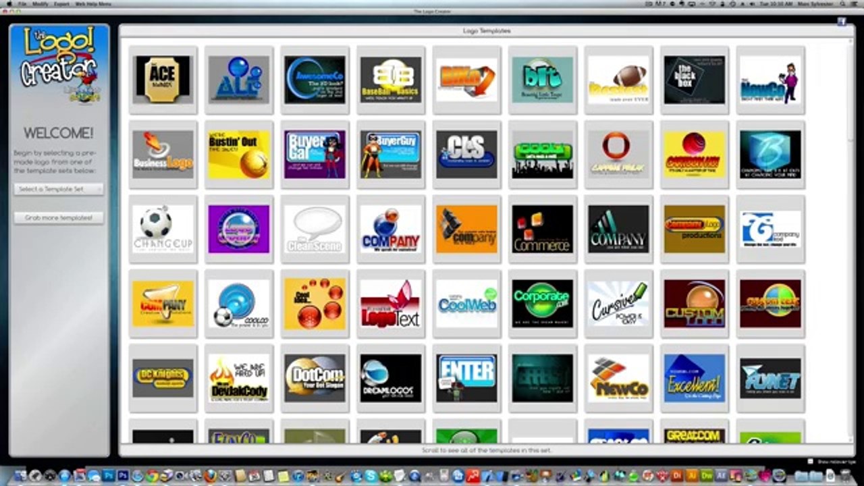
Task: Click the Select a Template Set button
Action: [x=59, y=190]
